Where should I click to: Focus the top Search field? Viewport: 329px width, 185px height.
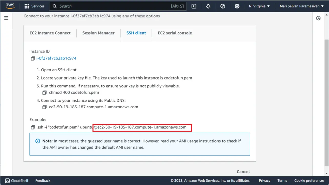(x=118, y=6)
